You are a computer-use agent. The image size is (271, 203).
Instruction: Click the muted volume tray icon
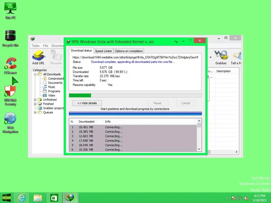pos(246,198)
